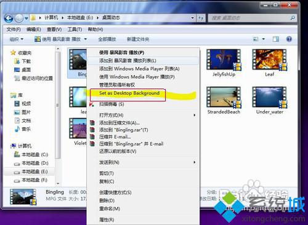
Task: Open the change view dropdown arrow
Action: tap(264, 39)
